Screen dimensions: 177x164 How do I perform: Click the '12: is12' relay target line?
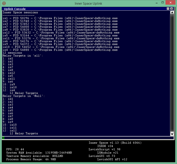coord(10,131)
